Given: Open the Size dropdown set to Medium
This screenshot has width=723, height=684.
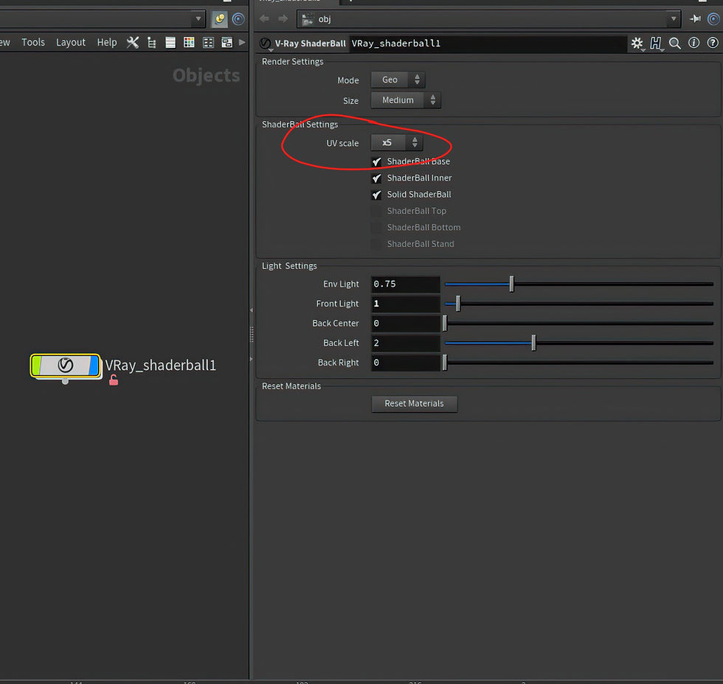Looking at the screenshot, I should (x=406, y=100).
